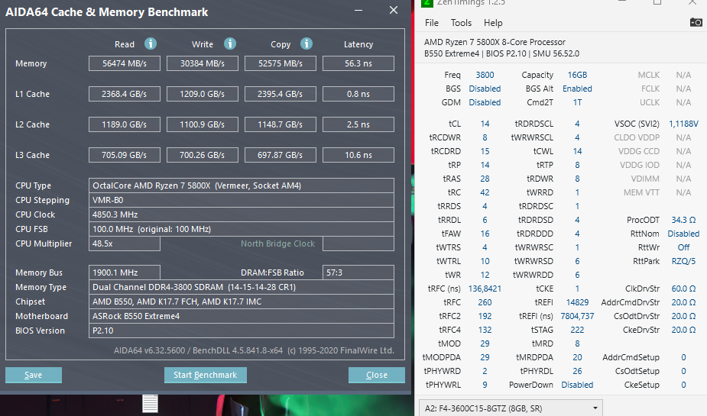The height and width of the screenshot is (416, 707).
Task: Click the CPU Stepping VMR-B0 field
Action: coord(242,200)
